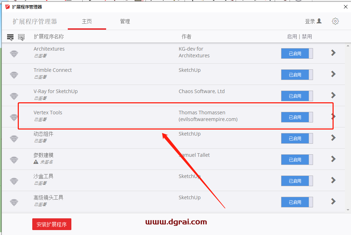This screenshot has height=235, width=351.
Task: Turn off the 动态组件 extension switch
Action: [x=297, y=138]
